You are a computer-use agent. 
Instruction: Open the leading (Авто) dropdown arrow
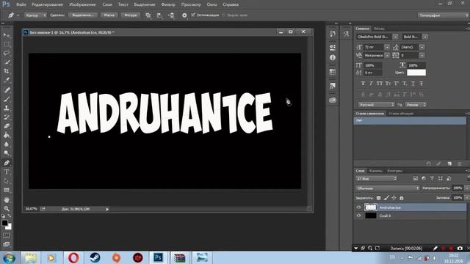(422, 47)
